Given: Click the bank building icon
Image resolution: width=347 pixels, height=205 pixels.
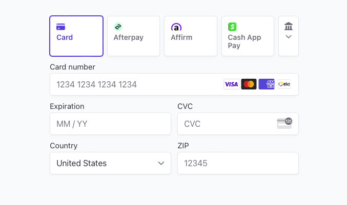Looking at the screenshot, I should pyautogui.click(x=289, y=26).
